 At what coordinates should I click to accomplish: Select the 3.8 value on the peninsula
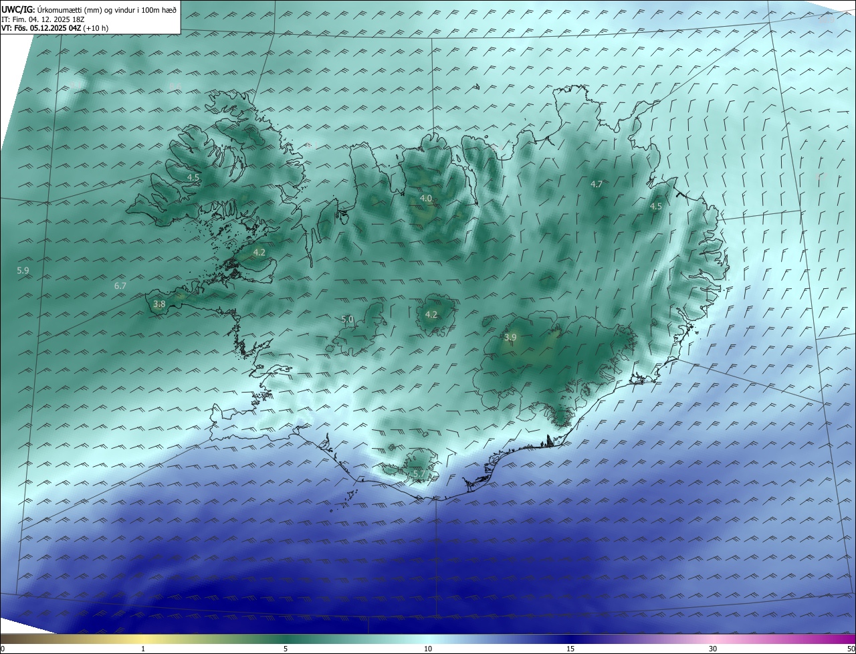click(159, 304)
